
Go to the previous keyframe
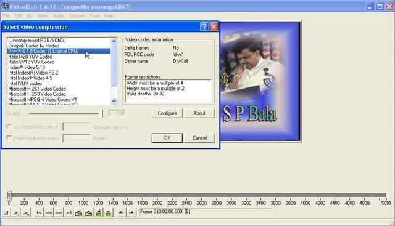78,212
